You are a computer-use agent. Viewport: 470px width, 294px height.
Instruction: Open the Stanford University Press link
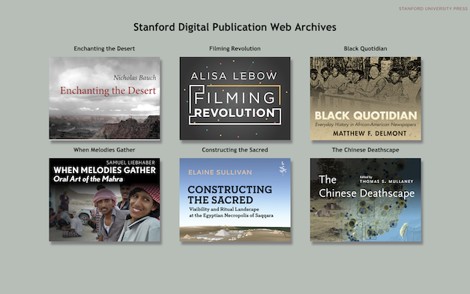point(433,9)
